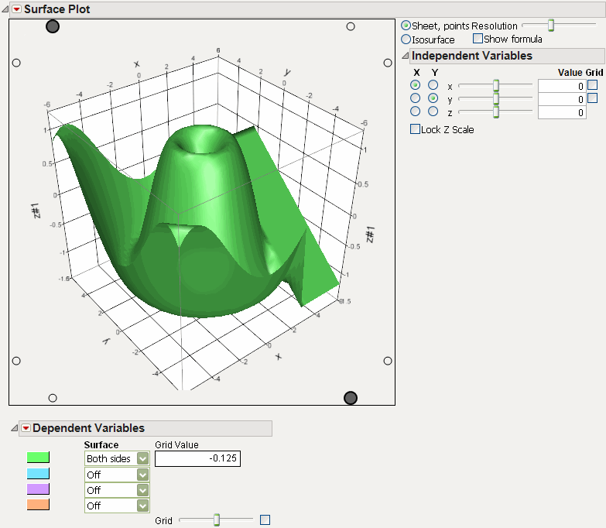Click the Grid Value field showing -0.125
Screen dimensions: 606x528
point(197,459)
